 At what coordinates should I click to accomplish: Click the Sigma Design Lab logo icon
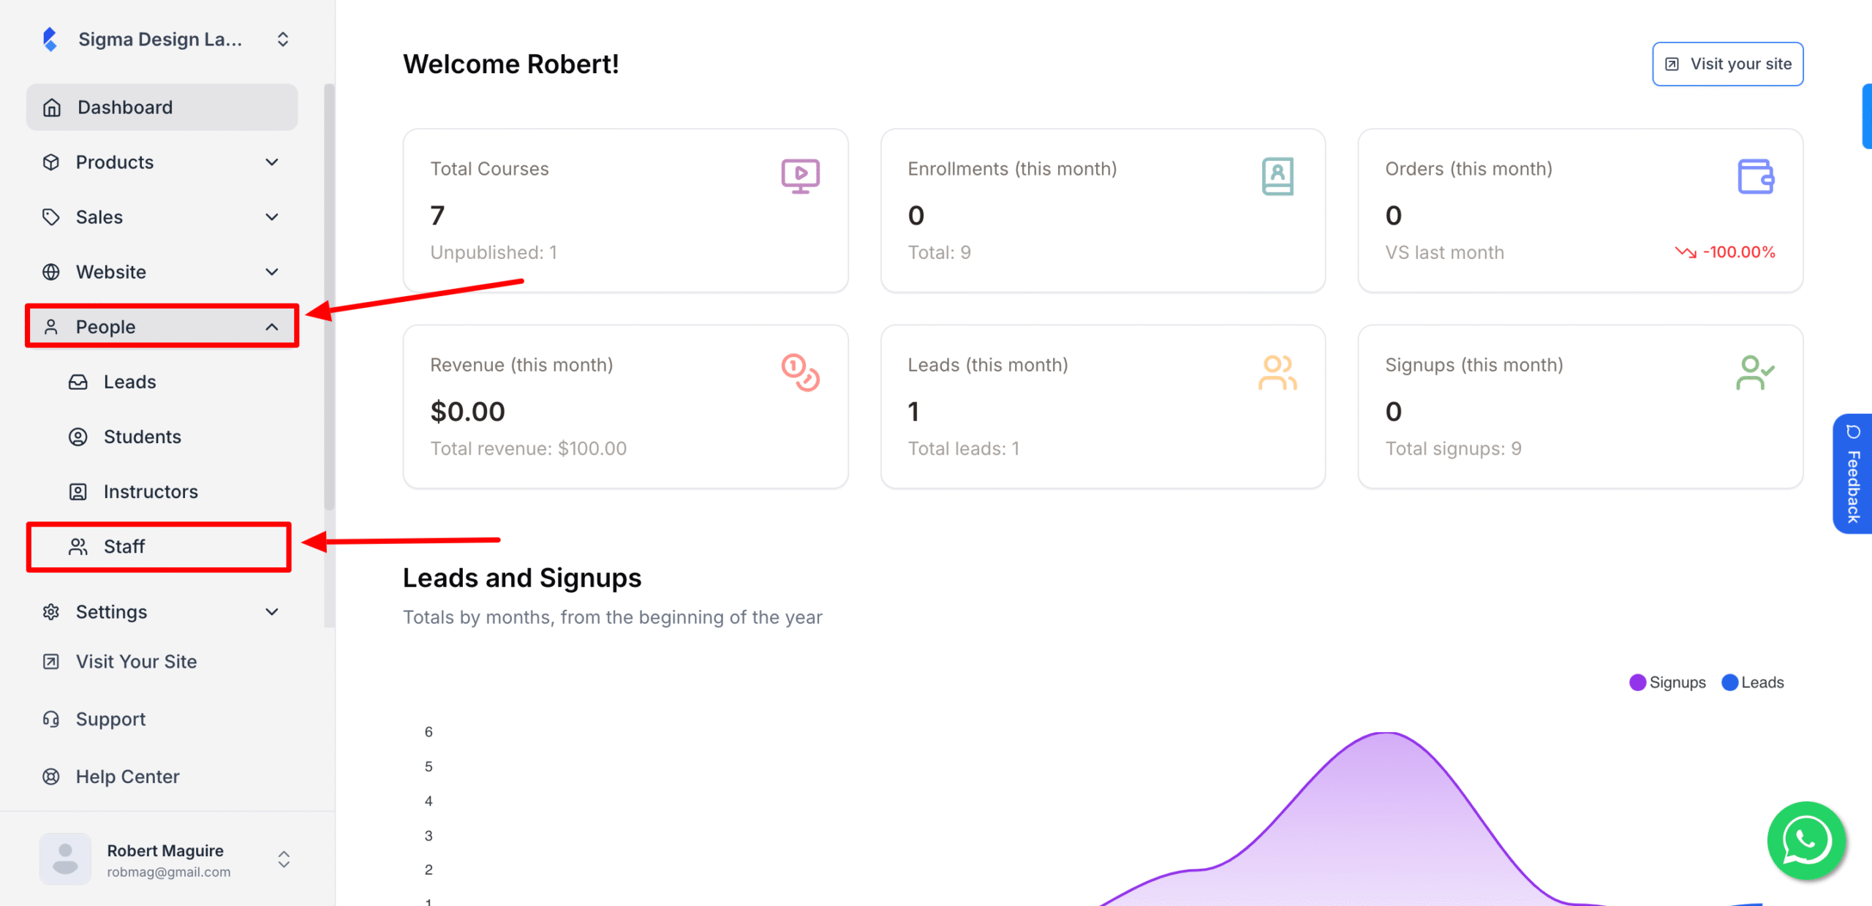click(x=50, y=39)
